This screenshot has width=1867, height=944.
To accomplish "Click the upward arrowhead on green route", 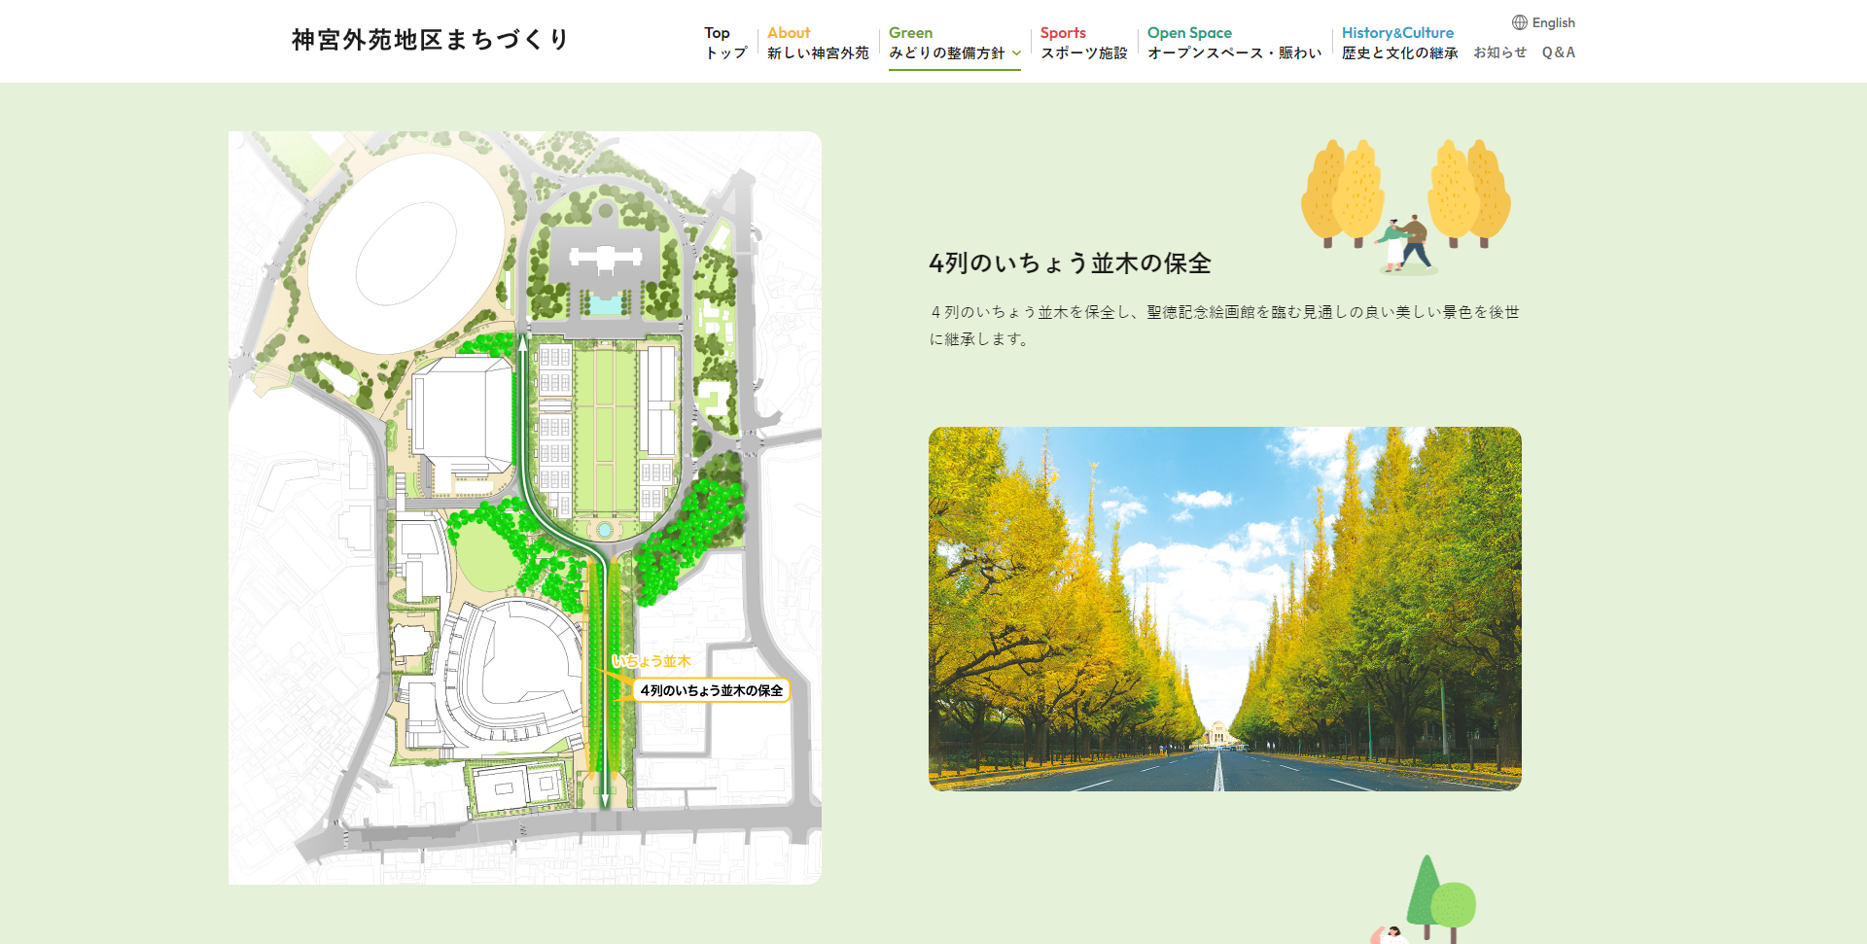I will click(x=523, y=341).
